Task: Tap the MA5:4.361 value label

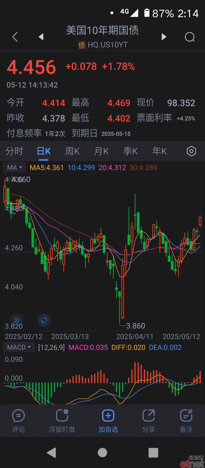Action: (47, 168)
